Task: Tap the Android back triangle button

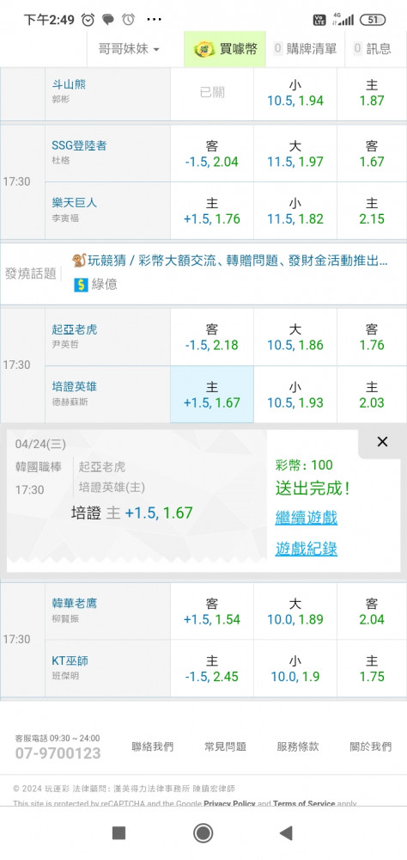Action: [286, 833]
